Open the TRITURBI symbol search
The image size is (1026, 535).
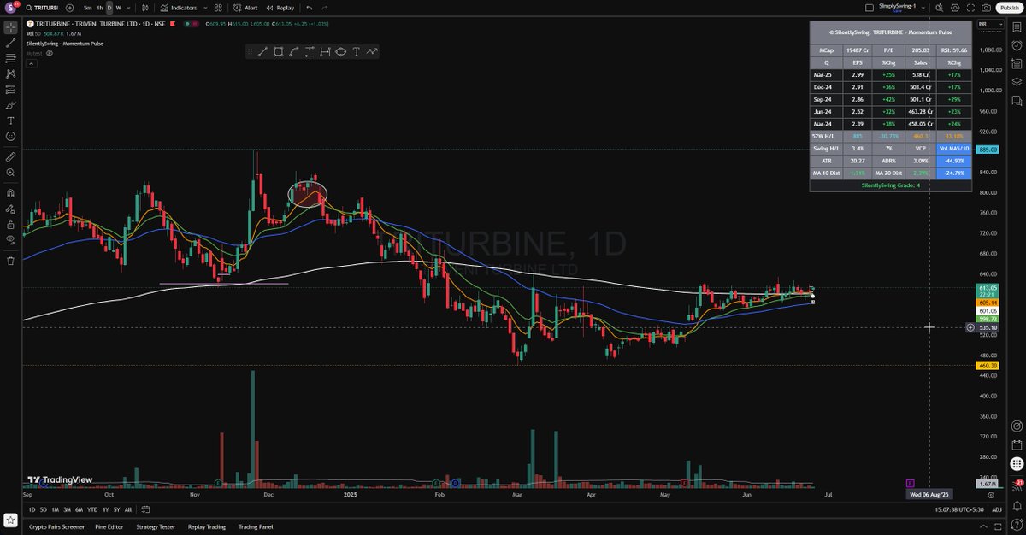pyautogui.click(x=41, y=8)
